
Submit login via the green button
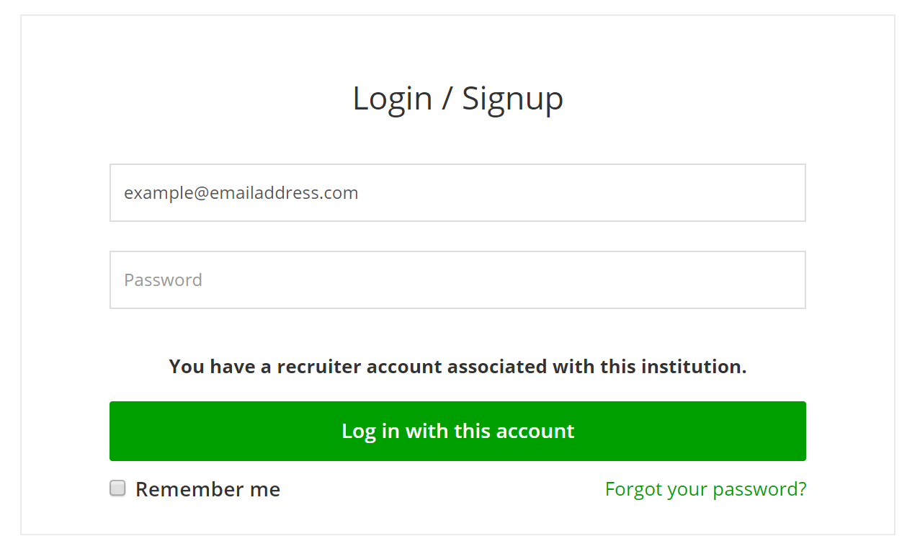tap(457, 431)
